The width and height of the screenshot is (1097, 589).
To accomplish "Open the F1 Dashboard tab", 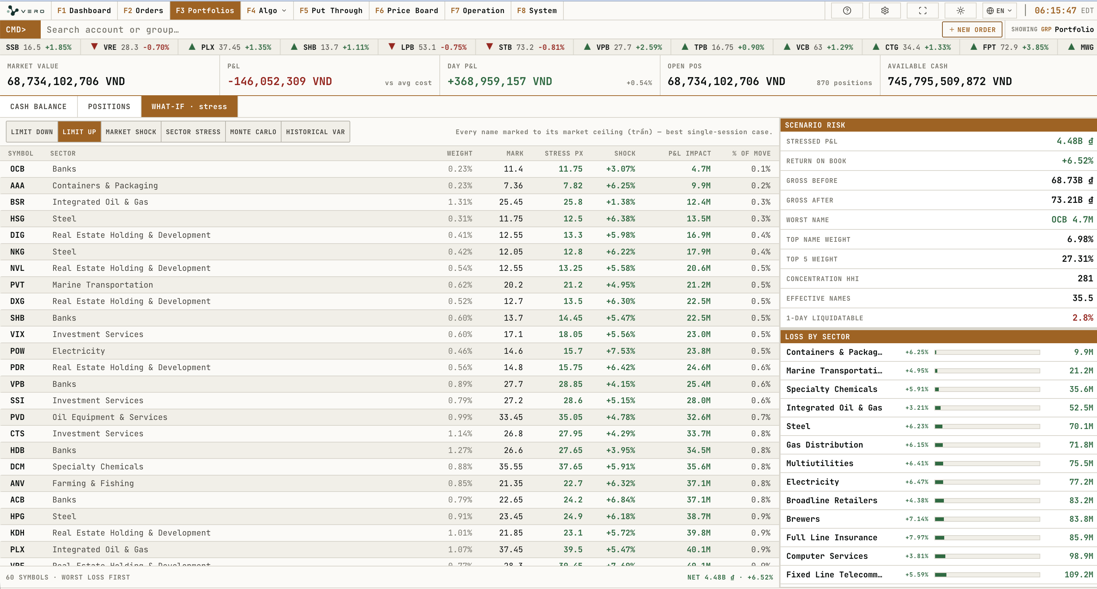I will (x=84, y=11).
